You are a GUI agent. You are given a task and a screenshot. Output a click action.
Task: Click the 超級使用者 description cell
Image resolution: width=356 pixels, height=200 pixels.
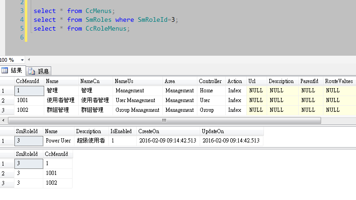[91, 141]
